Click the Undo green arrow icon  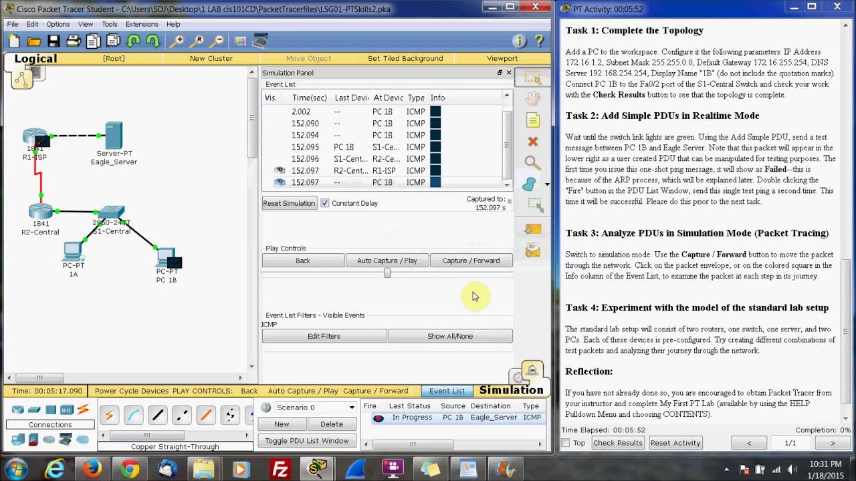133,41
